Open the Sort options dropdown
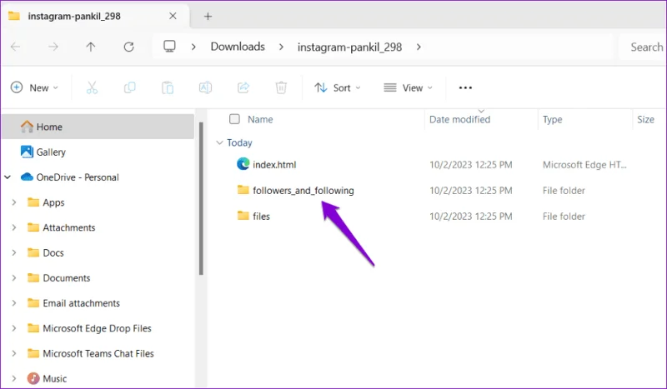The height and width of the screenshot is (389, 667). (x=338, y=87)
